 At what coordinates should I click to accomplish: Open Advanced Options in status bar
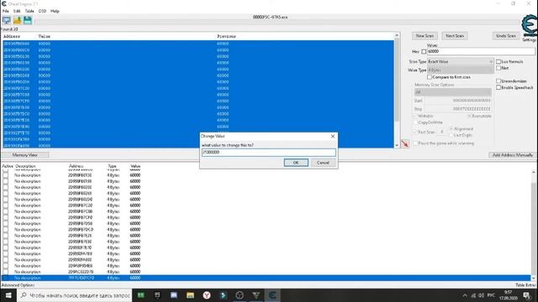(x=18, y=285)
